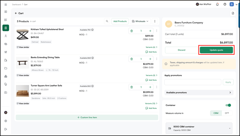
Task: Toggle the Container switch
Action: tap(228, 105)
